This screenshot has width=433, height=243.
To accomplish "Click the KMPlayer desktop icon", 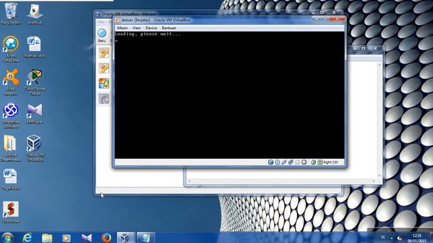I will tap(35, 113).
